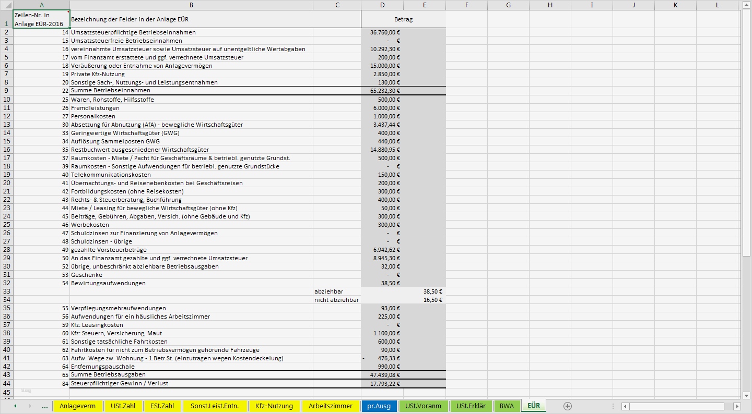This screenshot has width=752, height=414.
Task: Select column header F
Action: point(466,5)
